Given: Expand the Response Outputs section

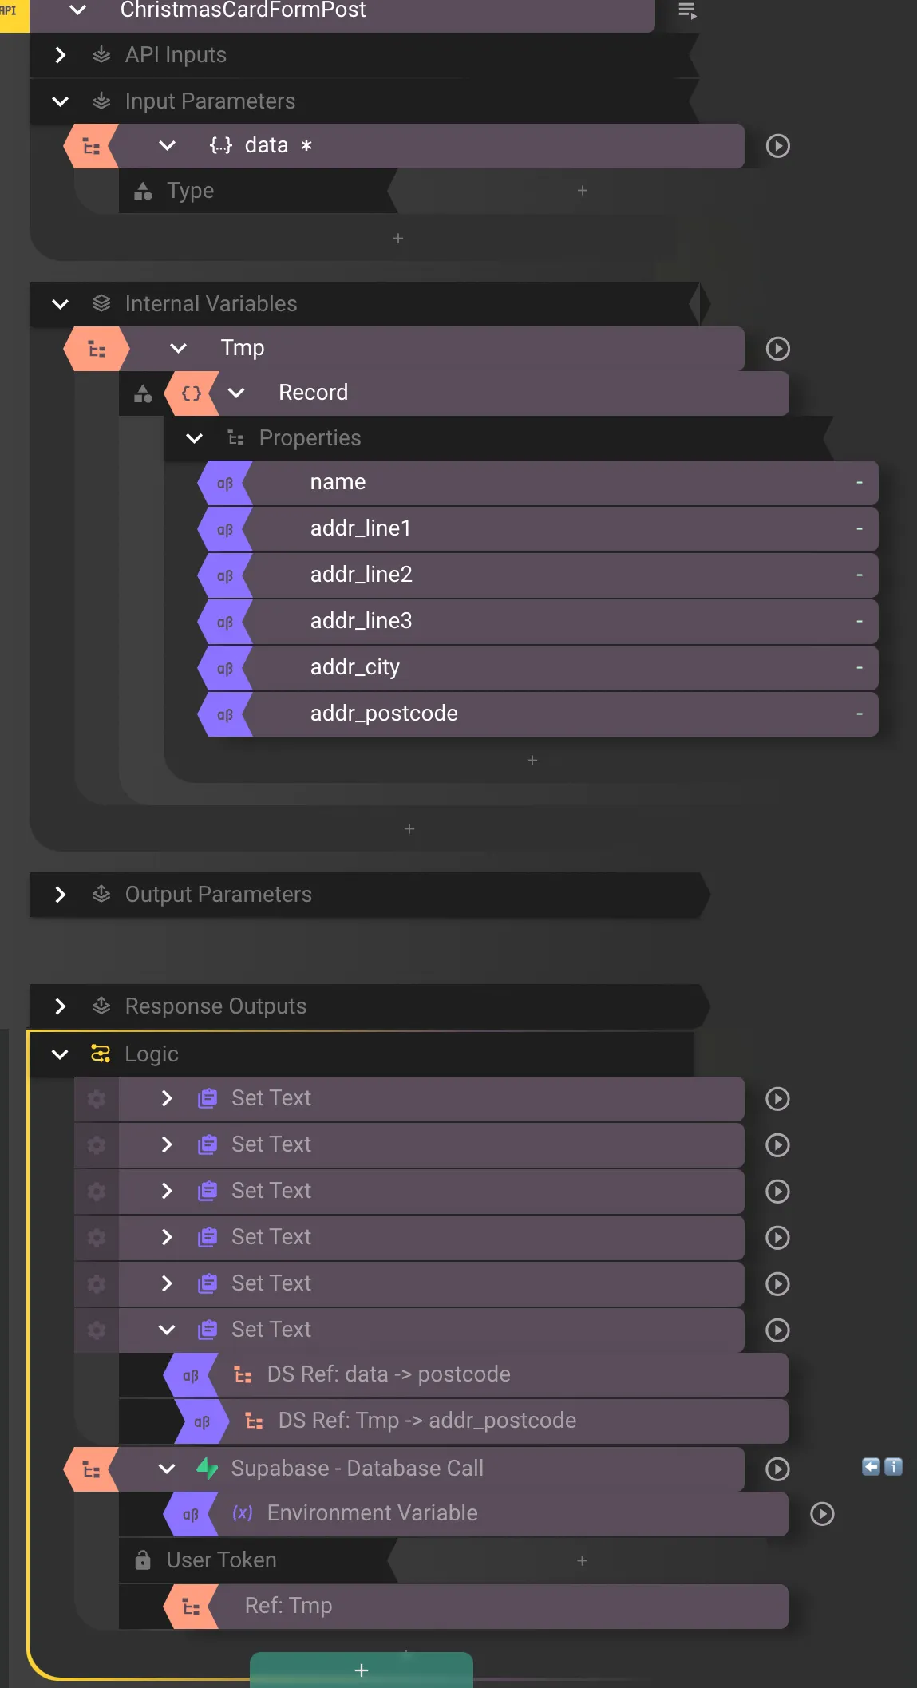Looking at the screenshot, I should click(x=60, y=1006).
